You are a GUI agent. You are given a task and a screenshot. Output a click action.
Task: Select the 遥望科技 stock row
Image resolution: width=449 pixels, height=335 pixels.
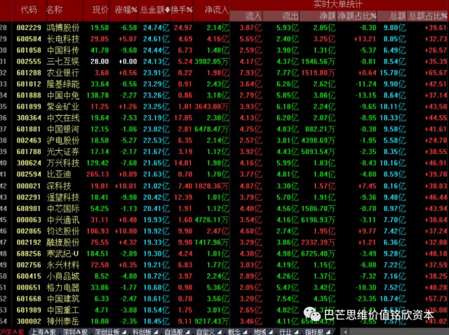pyautogui.click(x=224, y=197)
